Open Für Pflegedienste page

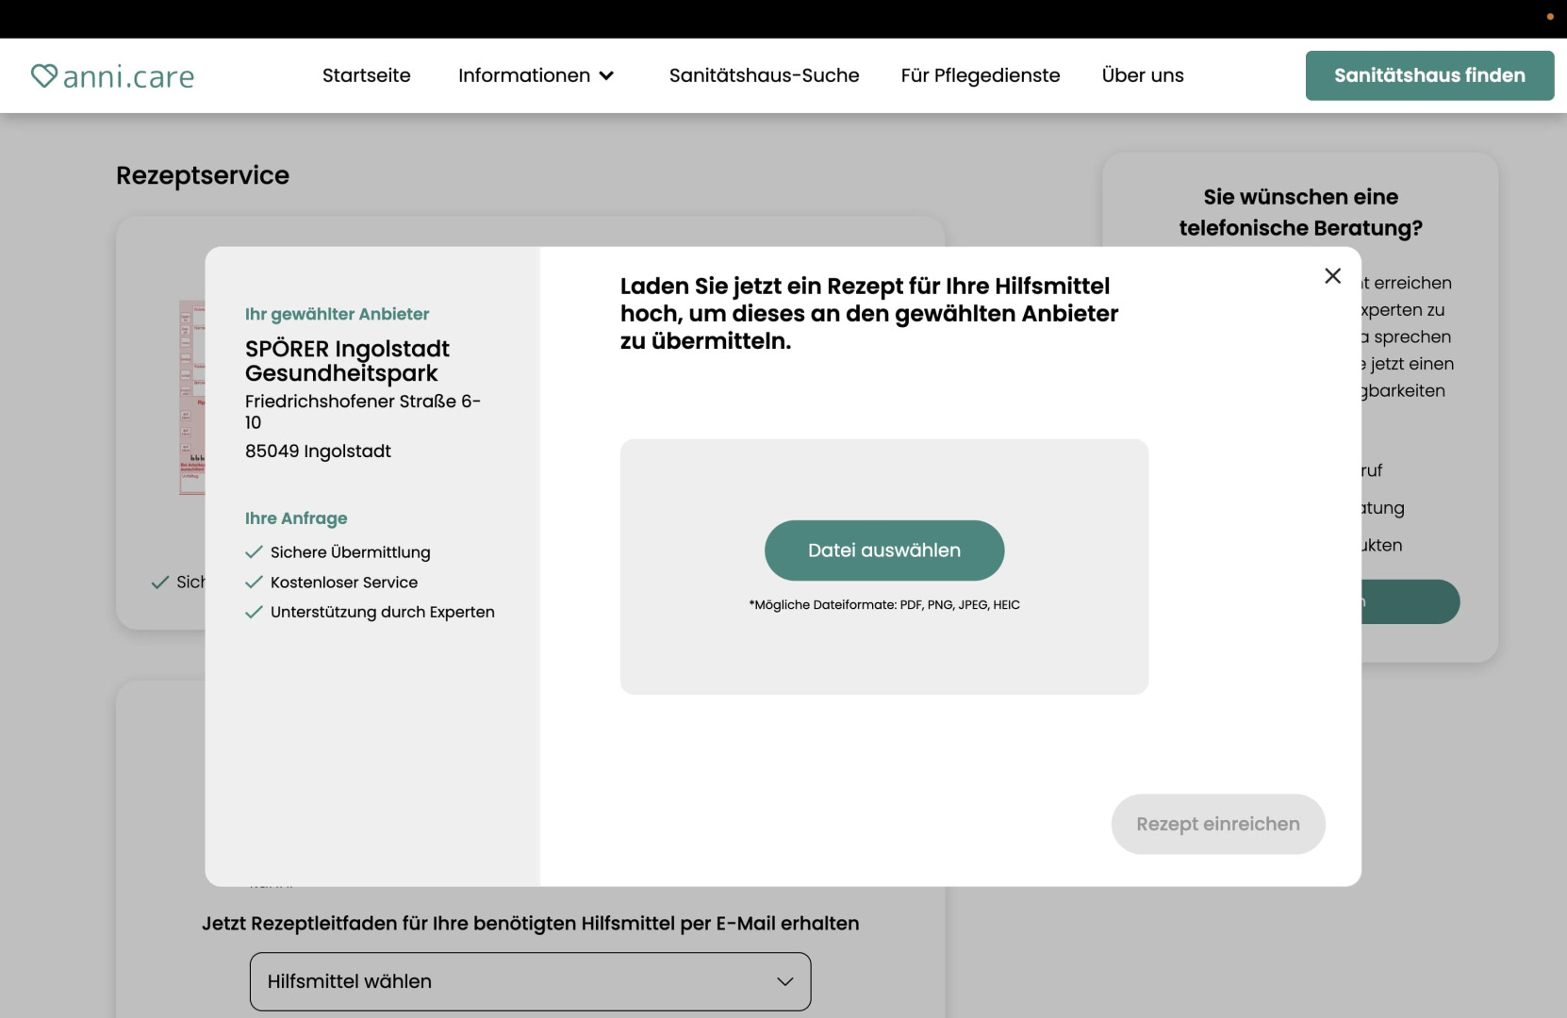pos(981,75)
